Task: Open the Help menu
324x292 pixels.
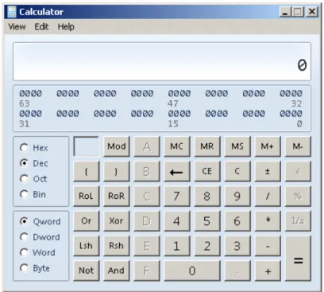Action: coord(66,27)
